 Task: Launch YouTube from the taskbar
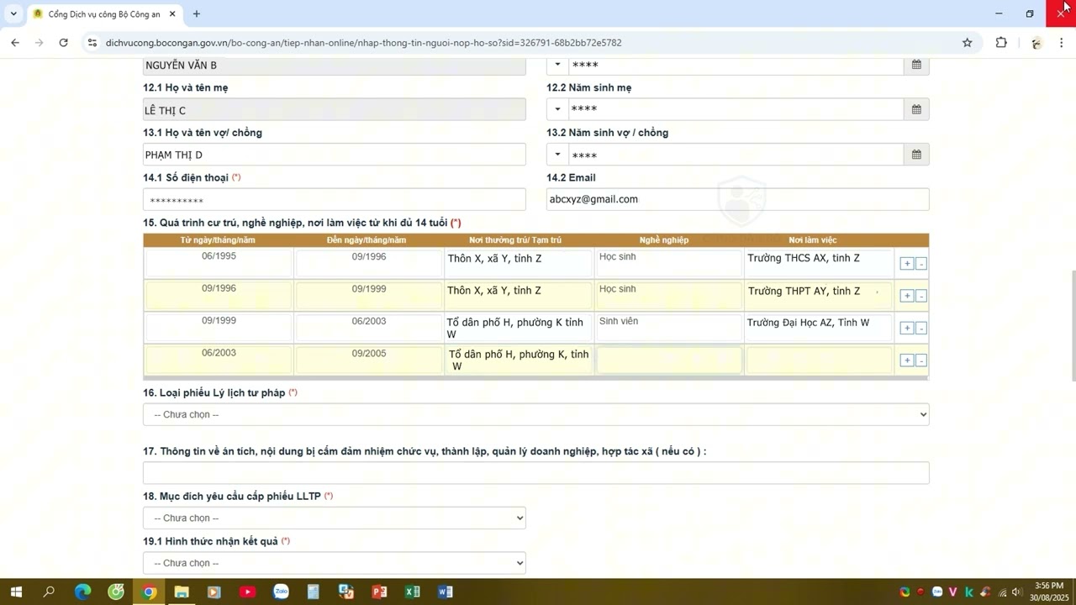[x=247, y=592]
